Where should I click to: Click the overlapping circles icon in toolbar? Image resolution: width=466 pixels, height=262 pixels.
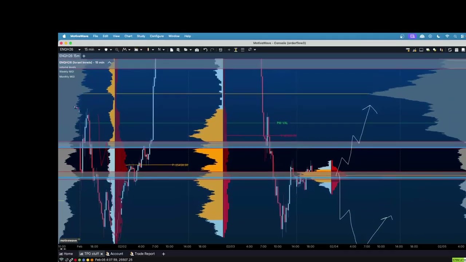435,50
